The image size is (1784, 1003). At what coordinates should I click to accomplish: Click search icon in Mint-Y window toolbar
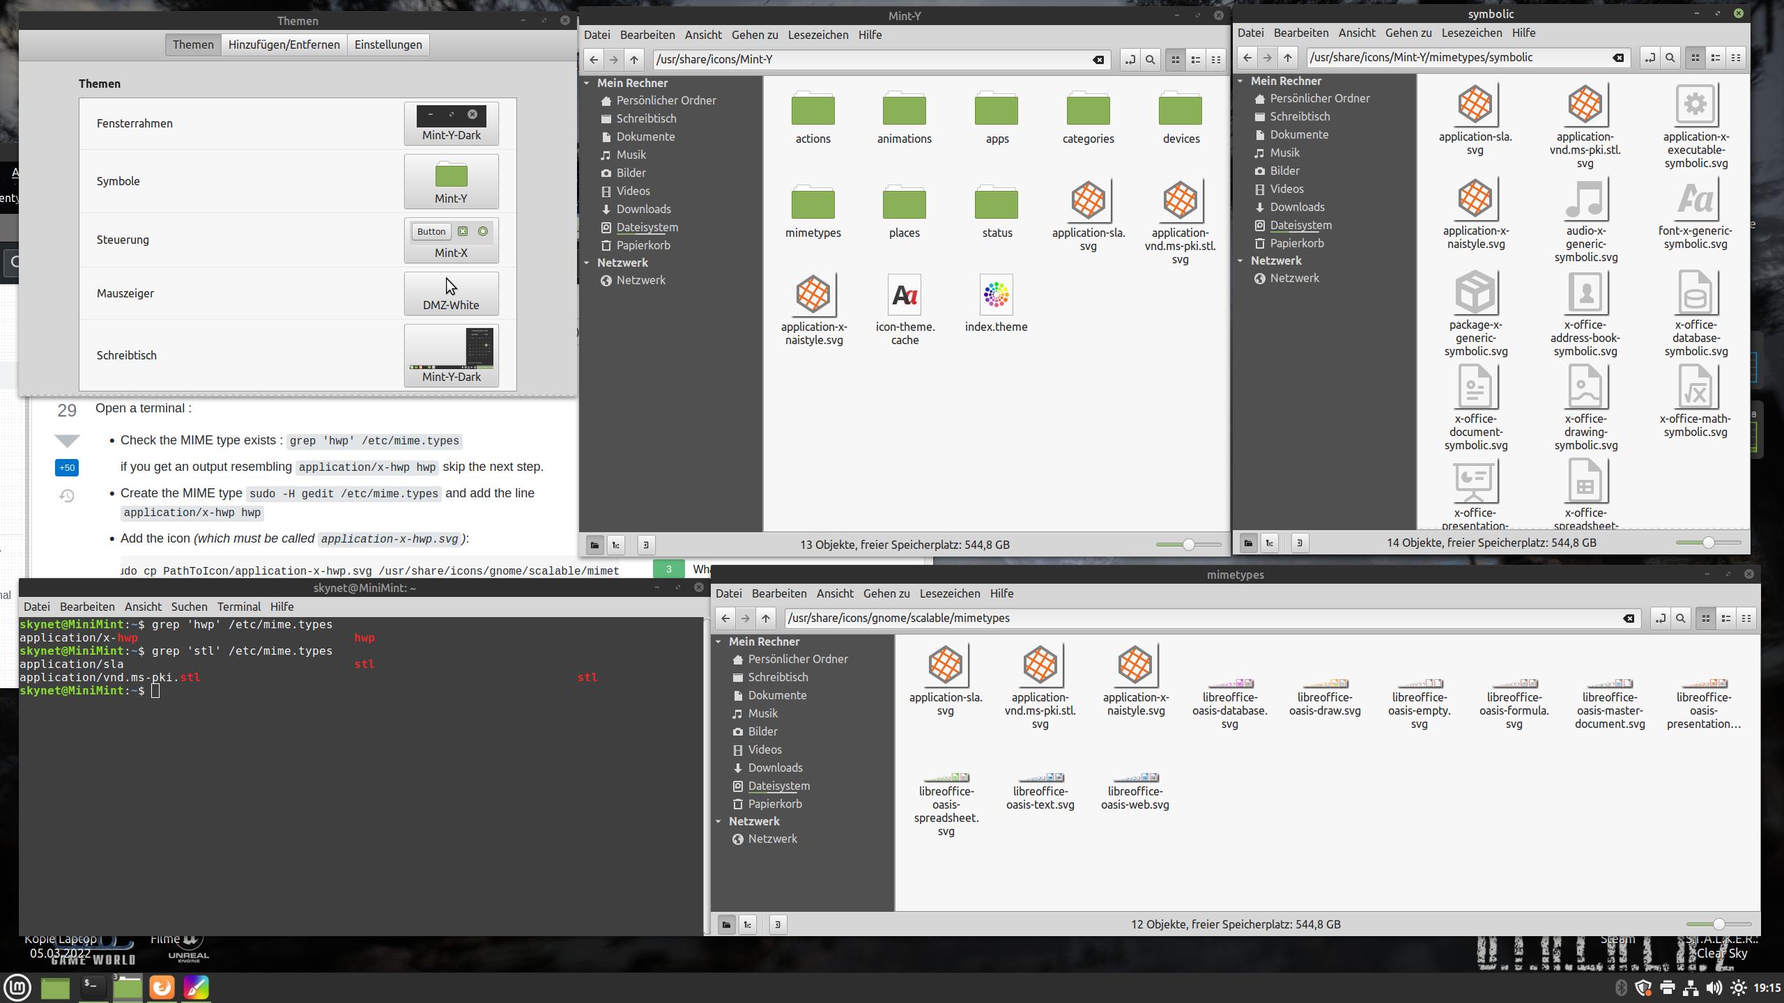1150,60
